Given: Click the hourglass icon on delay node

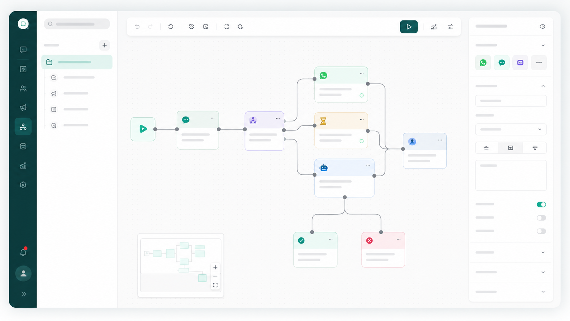Looking at the screenshot, I should [x=323, y=121].
